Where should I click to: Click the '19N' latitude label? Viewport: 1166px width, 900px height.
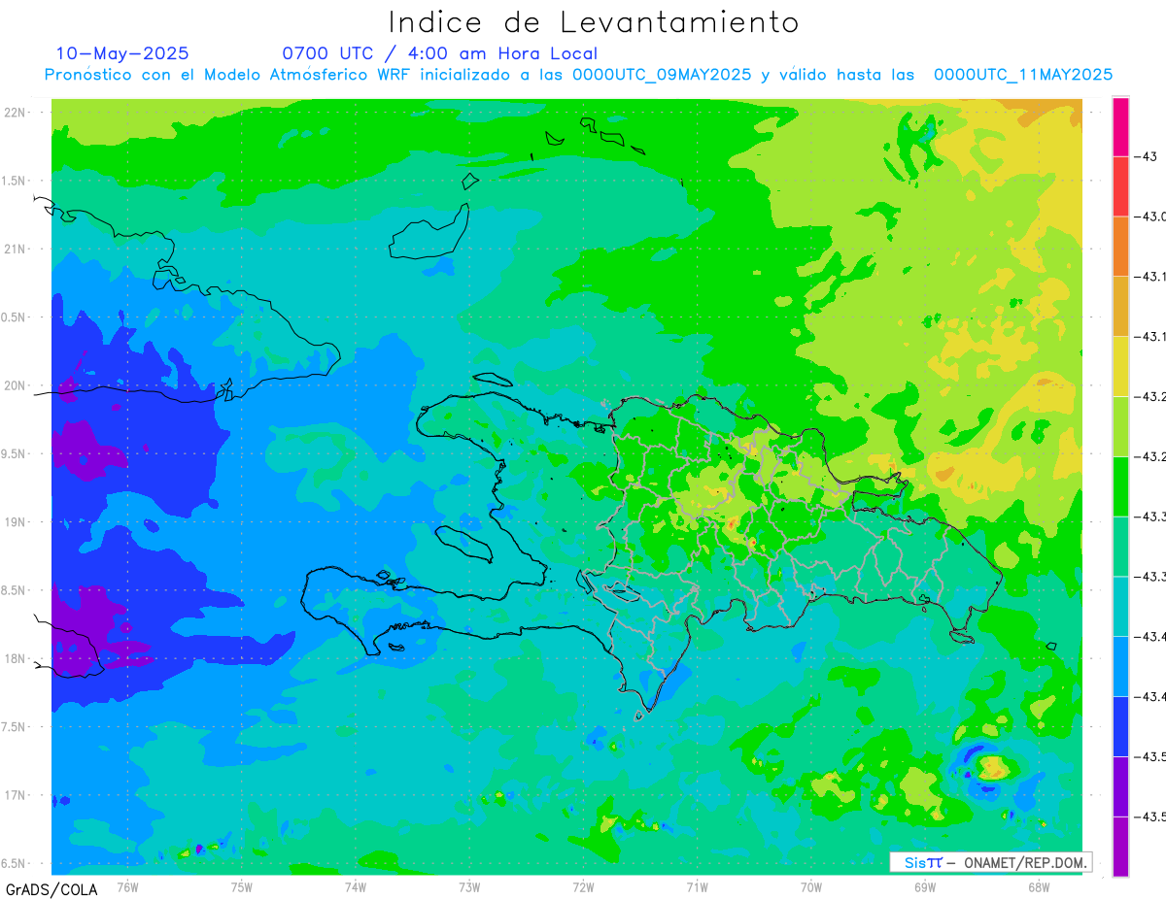tap(15, 522)
